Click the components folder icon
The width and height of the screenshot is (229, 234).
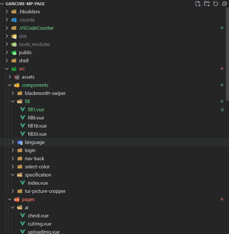pyautogui.click(x=17, y=85)
